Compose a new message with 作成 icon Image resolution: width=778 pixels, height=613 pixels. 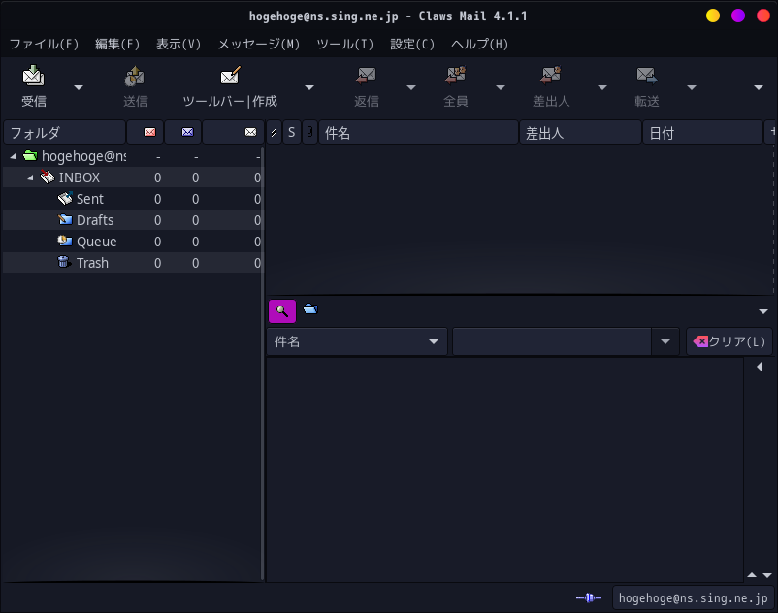pos(230,76)
